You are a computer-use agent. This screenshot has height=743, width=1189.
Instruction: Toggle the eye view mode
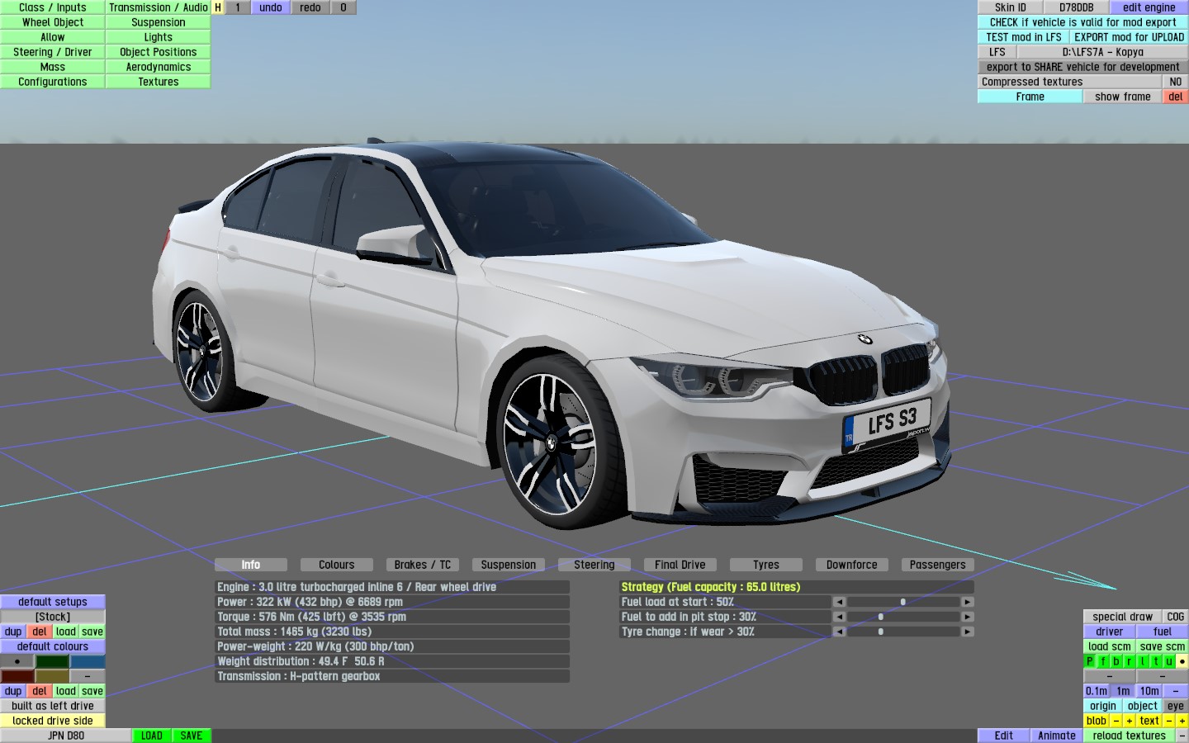pos(1176,706)
